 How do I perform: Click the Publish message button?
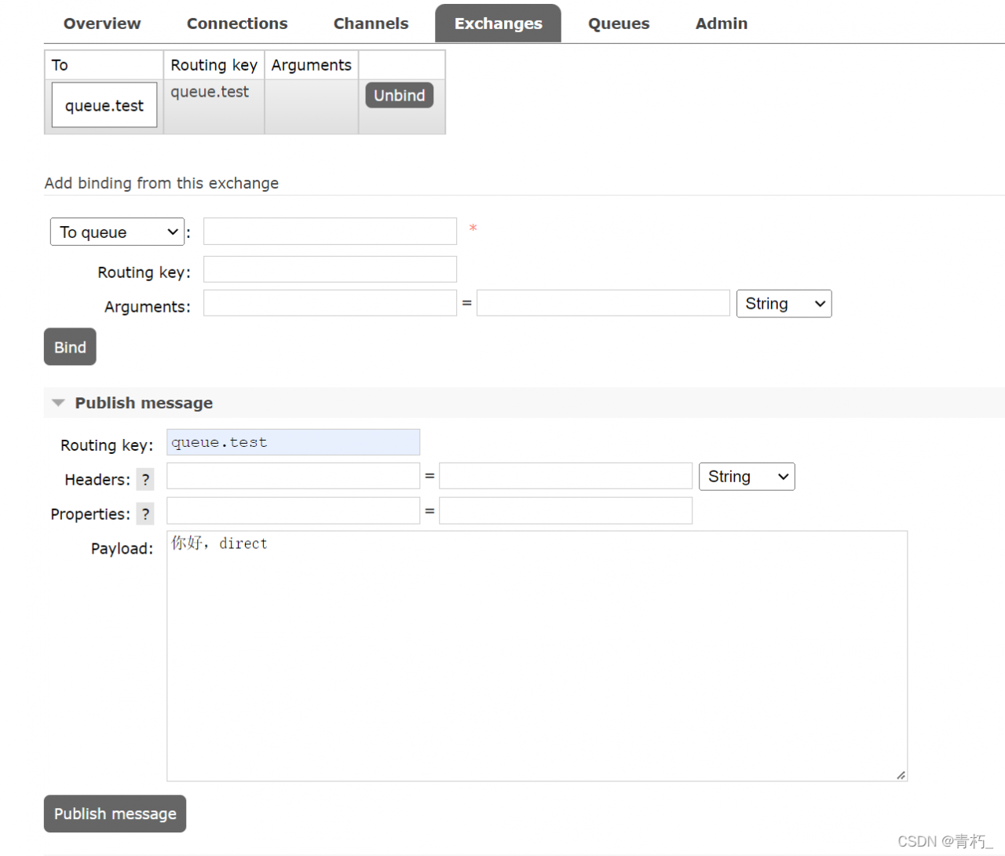[x=115, y=814]
